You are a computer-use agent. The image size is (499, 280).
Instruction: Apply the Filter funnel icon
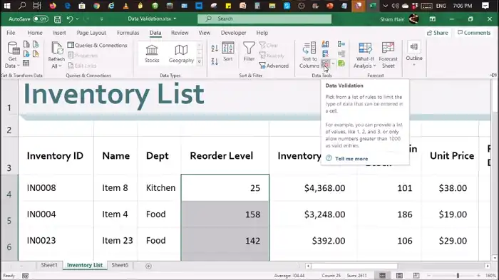click(x=249, y=51)
